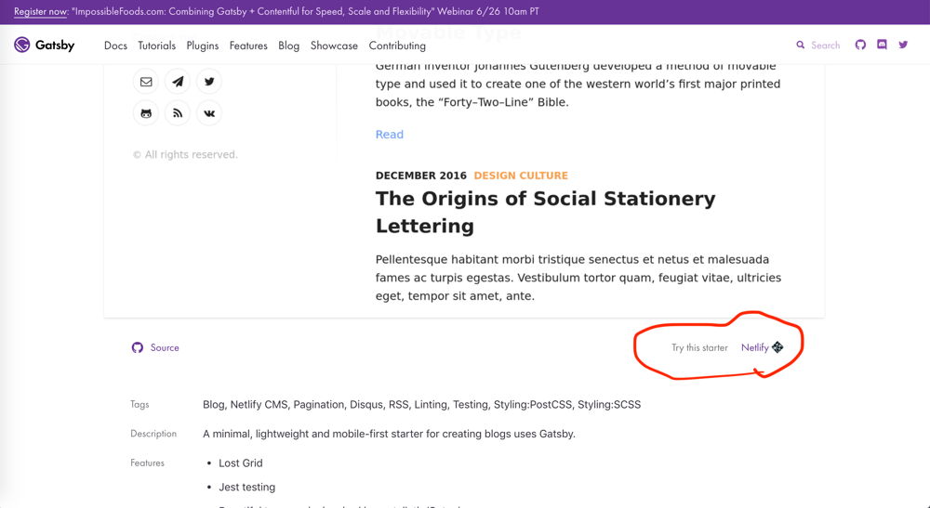The image size is (930, 508).
Task: Open the Showcase navigation item
Action: coord(334,46)
